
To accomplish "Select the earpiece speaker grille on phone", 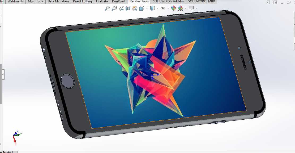I will click(x=243, y=62).
